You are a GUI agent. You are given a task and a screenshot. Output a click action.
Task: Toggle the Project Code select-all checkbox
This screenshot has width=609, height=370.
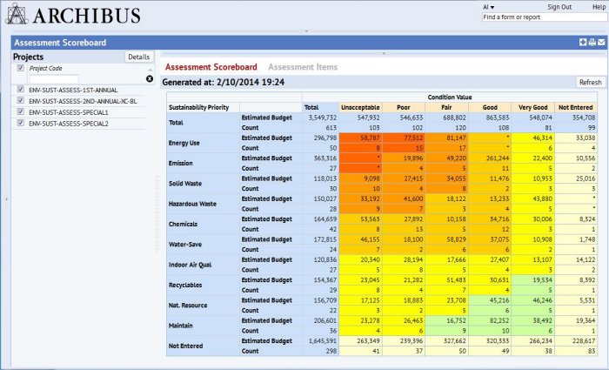pyautogui.click(x=21, y=68)
